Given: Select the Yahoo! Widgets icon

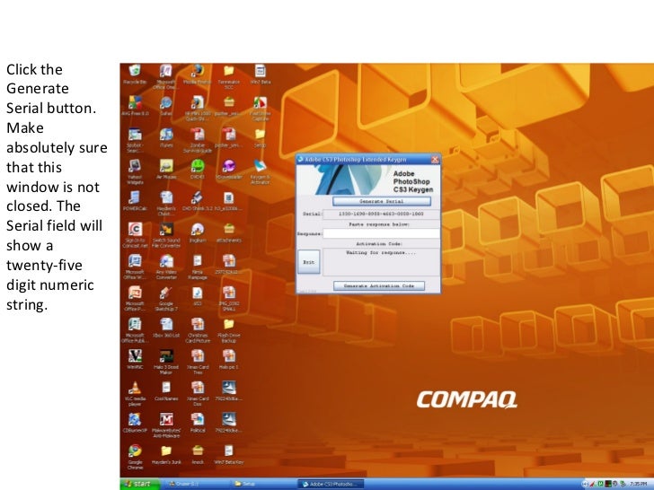Looking at the screenshot, I should pos(135,171).
